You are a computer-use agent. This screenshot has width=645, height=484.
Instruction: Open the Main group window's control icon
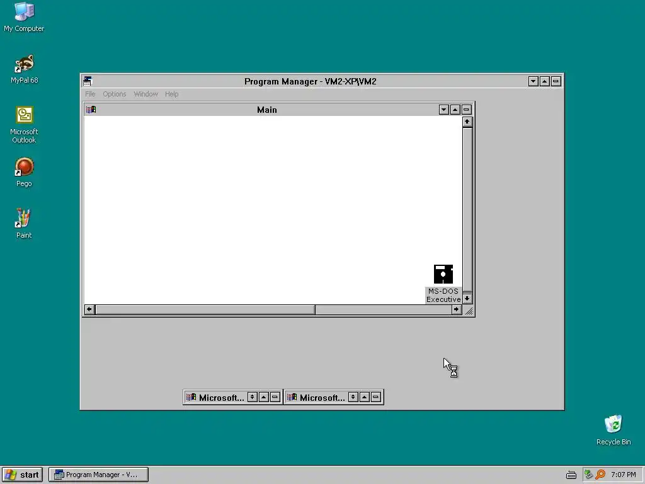[x=91, y=110]
